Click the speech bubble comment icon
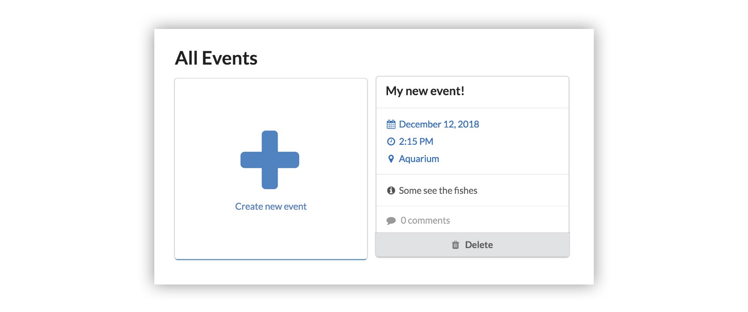Screen dimensions: 748x312 pos(391,221)
